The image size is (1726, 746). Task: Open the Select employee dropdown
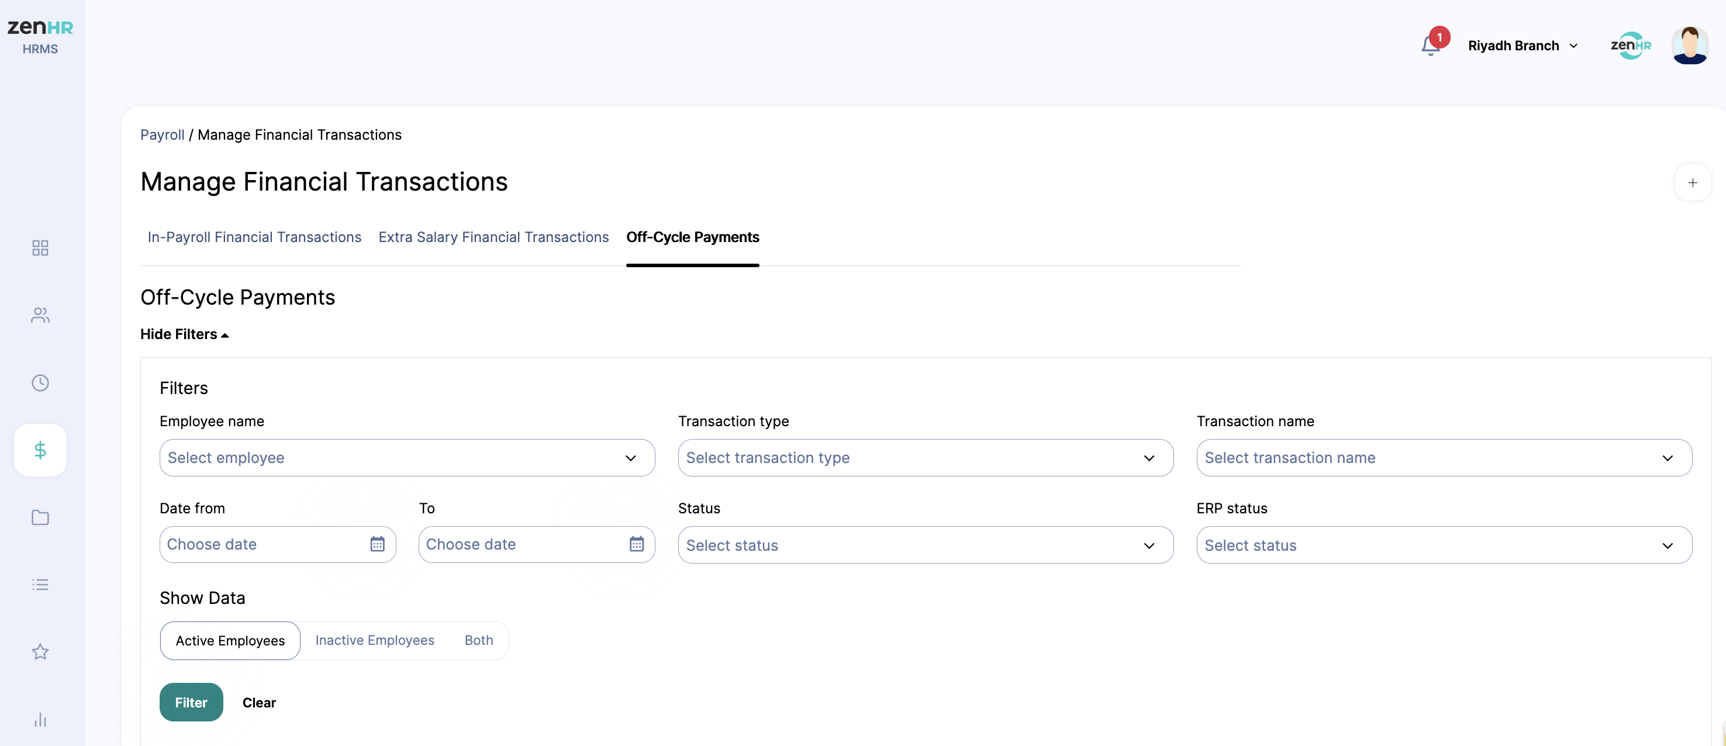click(x=407, y=458)
